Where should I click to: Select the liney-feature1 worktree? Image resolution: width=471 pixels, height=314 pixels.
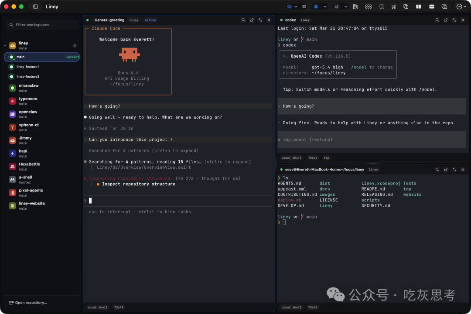[x=28, y=67]
